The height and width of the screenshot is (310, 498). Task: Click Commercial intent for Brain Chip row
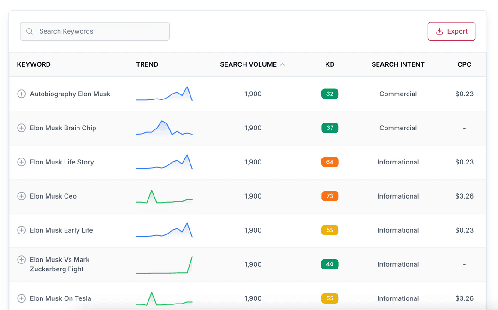point(398,128)
